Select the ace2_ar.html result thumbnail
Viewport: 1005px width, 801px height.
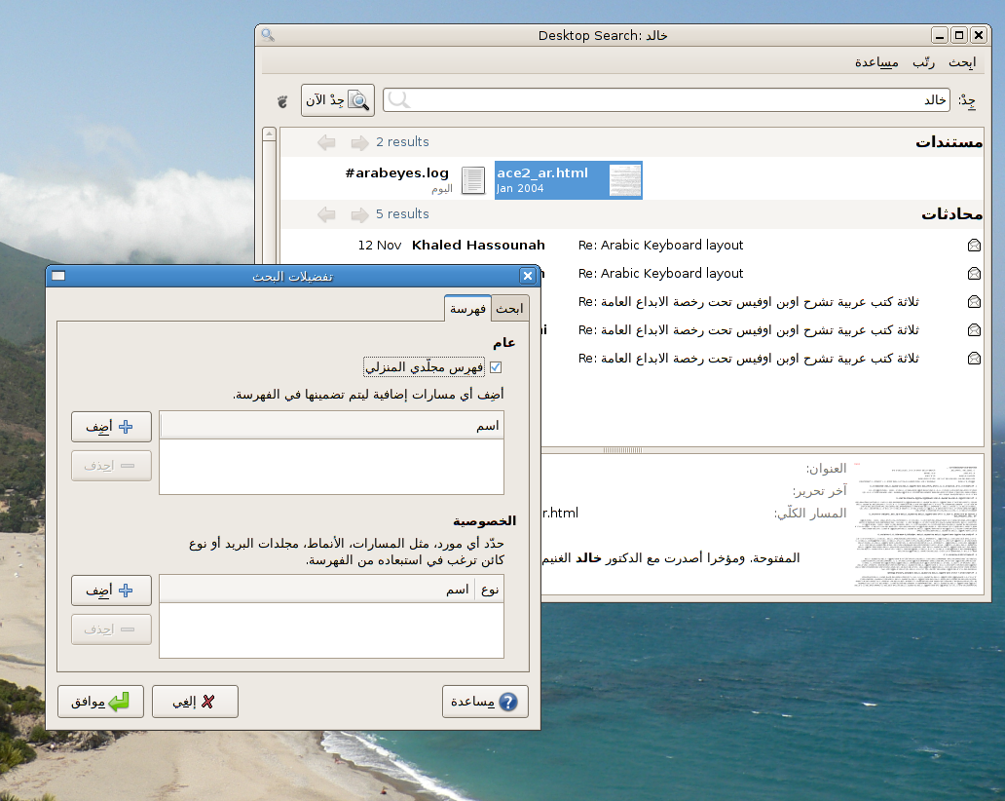point(625,180)
